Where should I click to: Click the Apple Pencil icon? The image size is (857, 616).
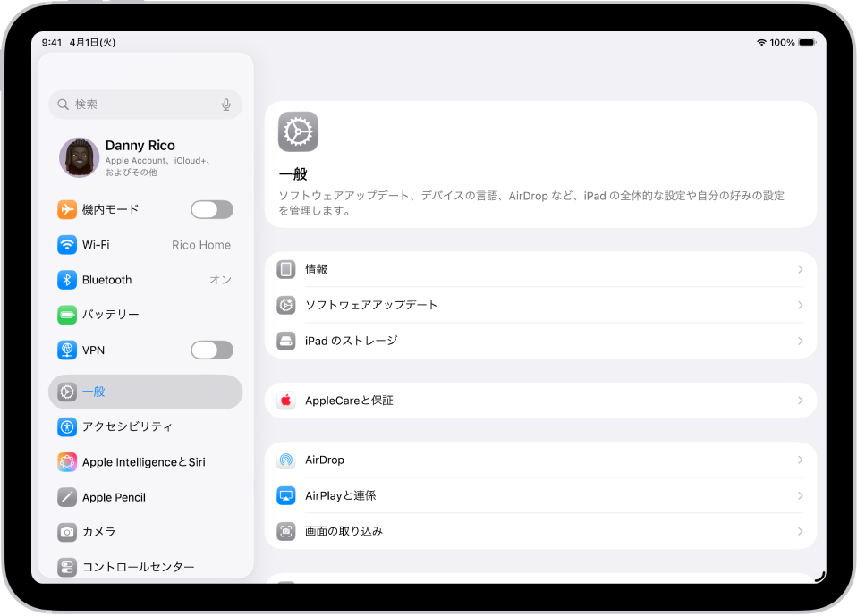[x=68, y=497]
